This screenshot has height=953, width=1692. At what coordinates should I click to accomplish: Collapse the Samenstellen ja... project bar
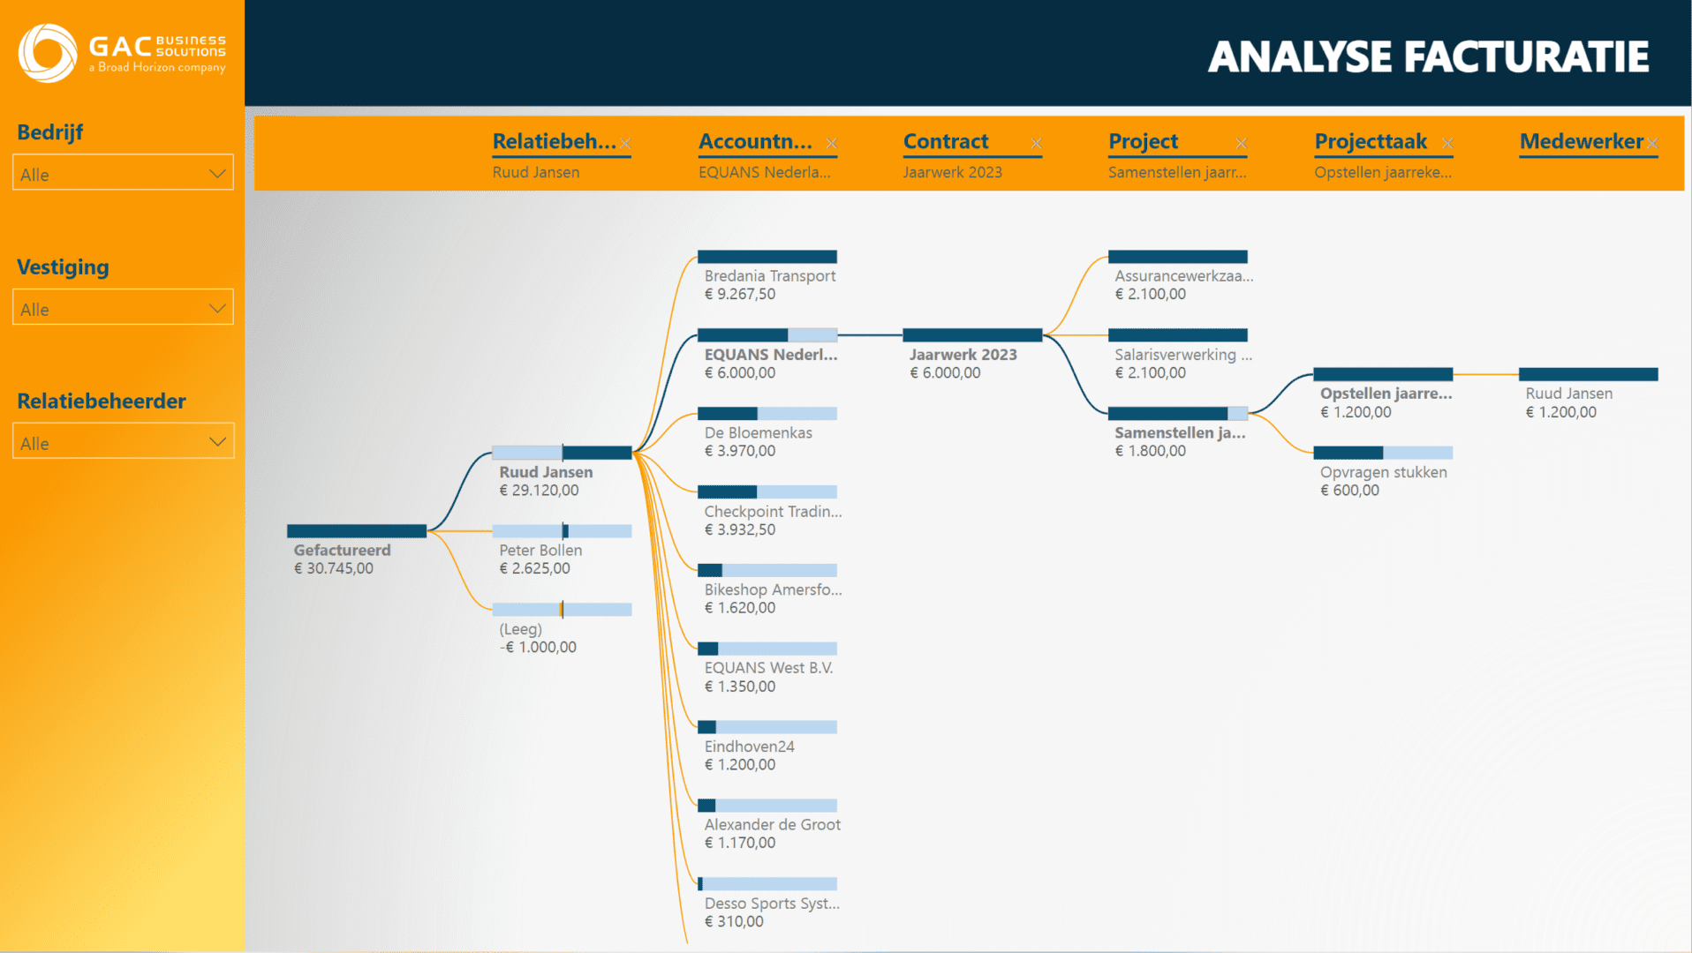coord(1178,413)
